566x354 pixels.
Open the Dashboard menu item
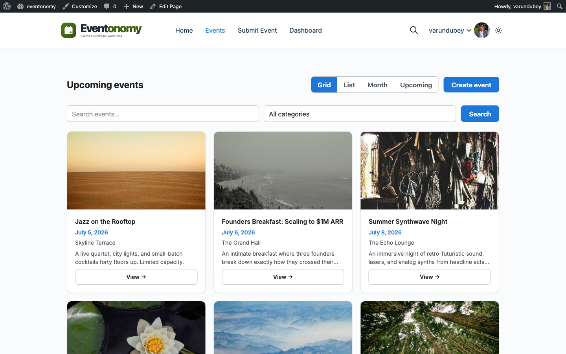click(x=305, y=30)
